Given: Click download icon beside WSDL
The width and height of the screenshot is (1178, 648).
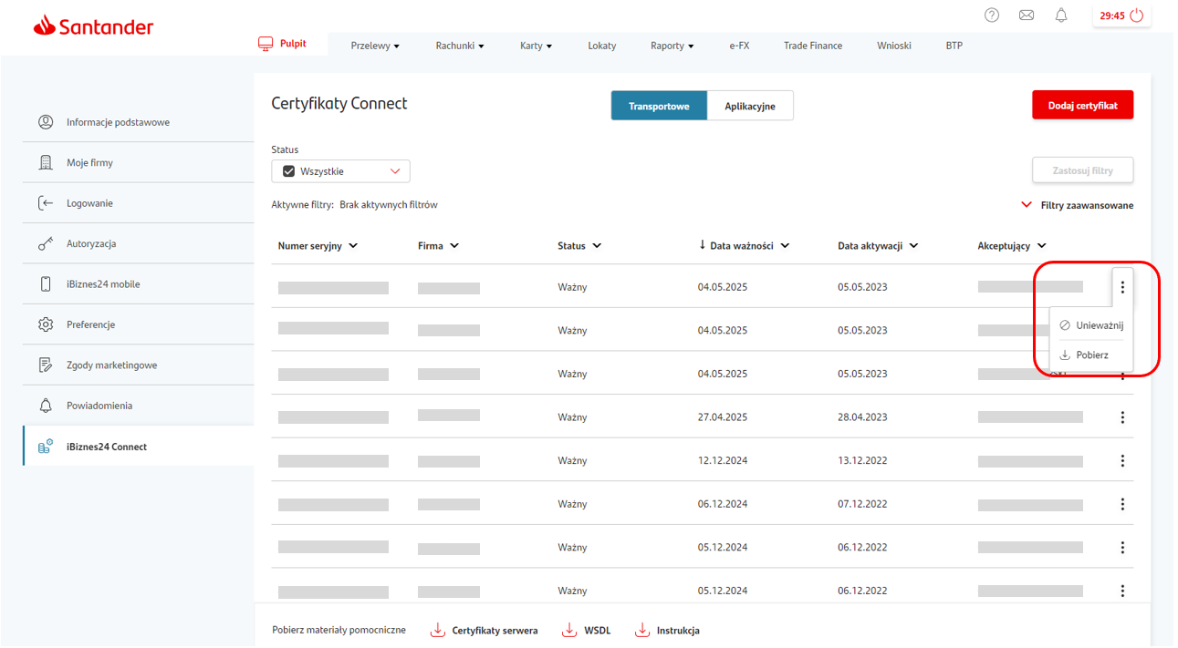Looking at the screenshot, I should [569, 630].
